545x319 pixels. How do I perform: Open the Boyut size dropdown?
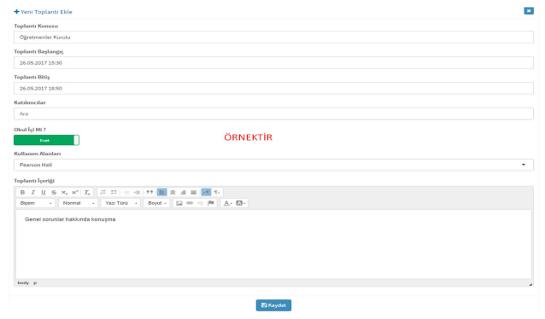157,203
